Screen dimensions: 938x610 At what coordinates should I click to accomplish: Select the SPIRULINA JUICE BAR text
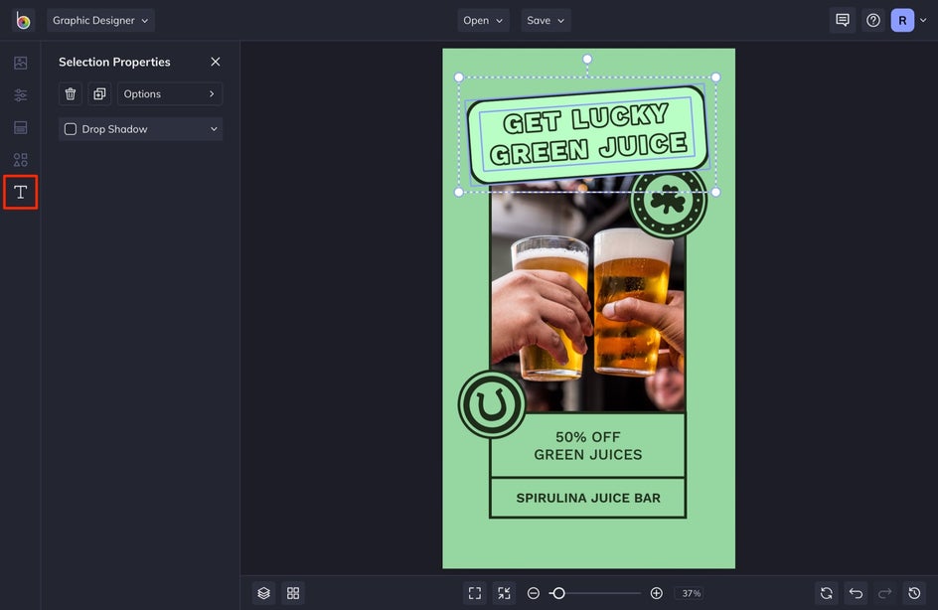click(x=588, y=498)
